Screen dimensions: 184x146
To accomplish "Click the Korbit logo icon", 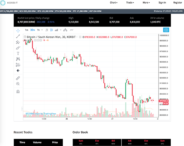I will click(x=3, y=3).
